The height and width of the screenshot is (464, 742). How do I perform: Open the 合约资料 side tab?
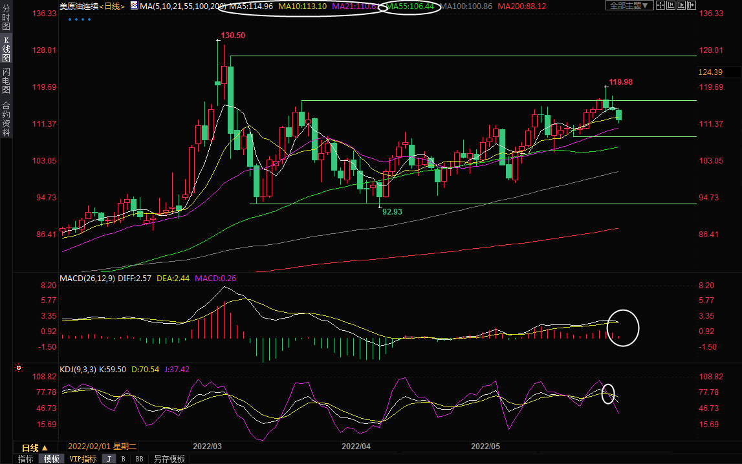pos(6,119)
